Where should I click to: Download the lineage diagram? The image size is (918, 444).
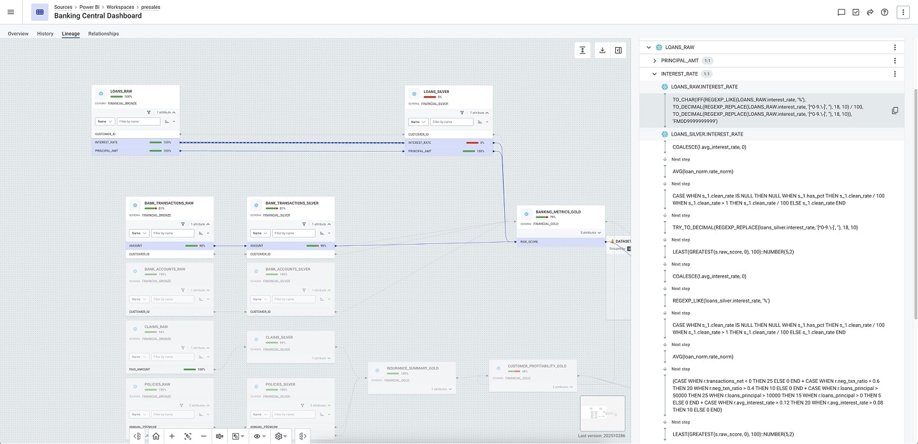pos(602,50)
